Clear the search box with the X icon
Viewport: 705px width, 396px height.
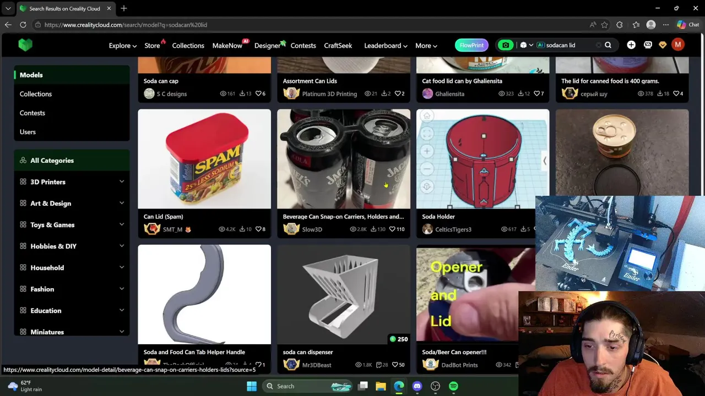(x=598, y=45)
